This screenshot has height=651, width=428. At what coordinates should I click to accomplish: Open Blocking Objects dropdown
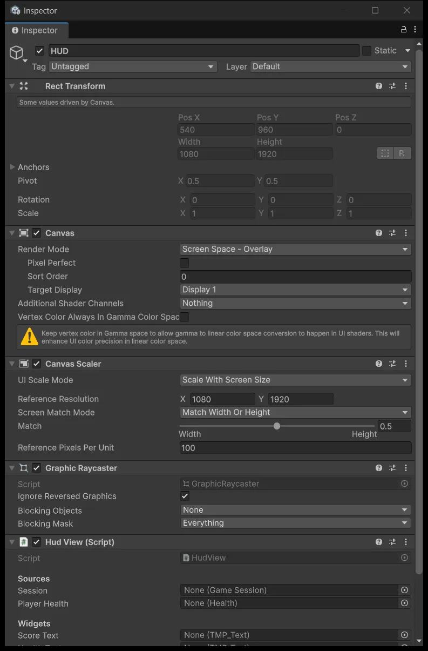coord(295,510)
